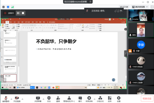Expand the audio options arrow beside microphone

click(x=11, y=99)
